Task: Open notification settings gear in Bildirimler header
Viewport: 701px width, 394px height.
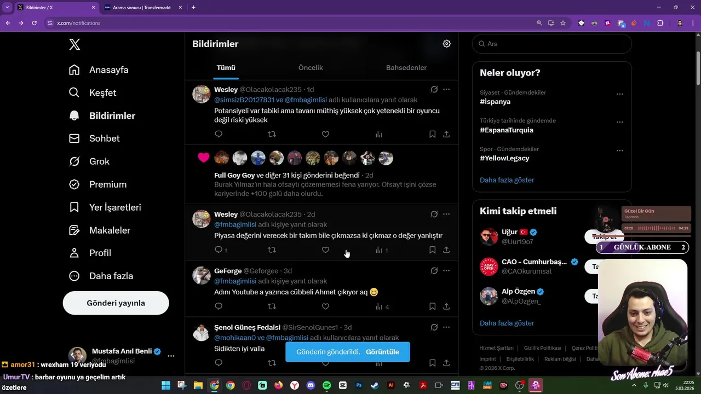Action: (x=446, y=44)
